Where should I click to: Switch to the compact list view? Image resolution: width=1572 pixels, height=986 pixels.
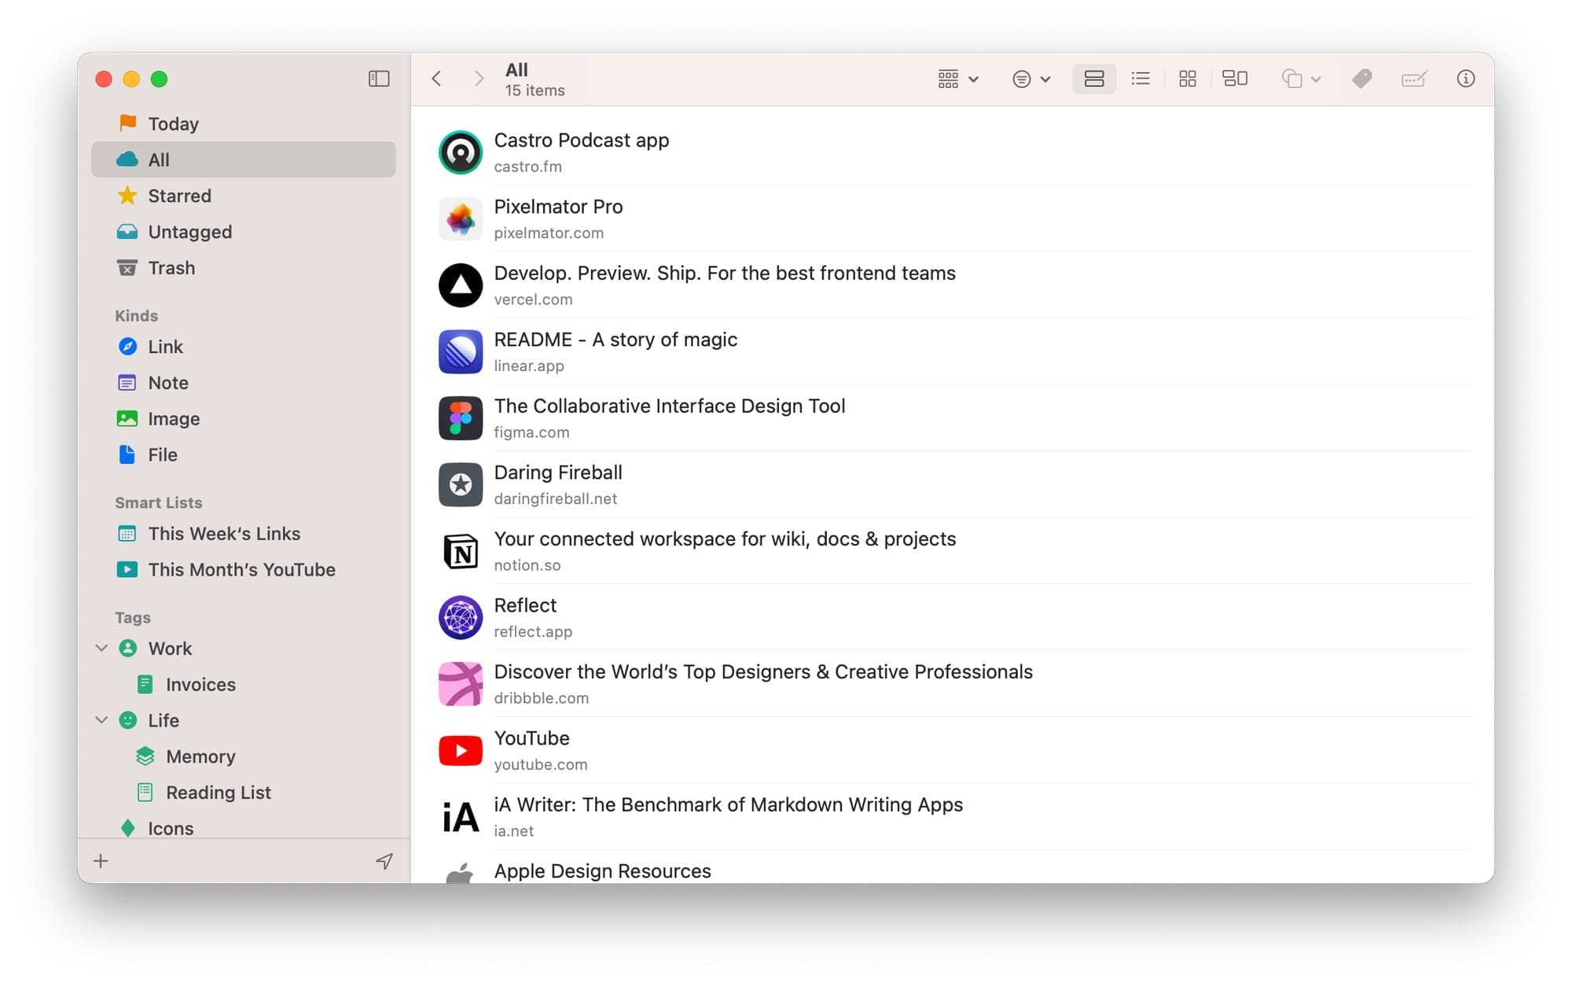1140,79
